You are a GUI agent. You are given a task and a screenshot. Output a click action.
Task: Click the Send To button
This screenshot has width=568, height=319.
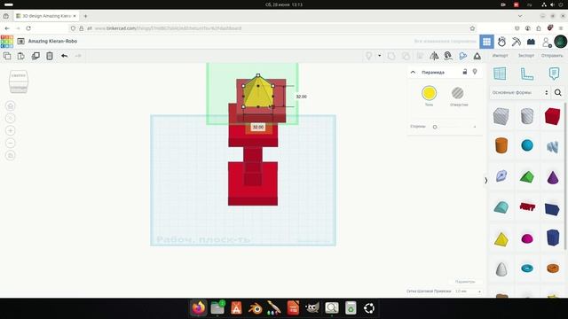click(x=552, y=56)
